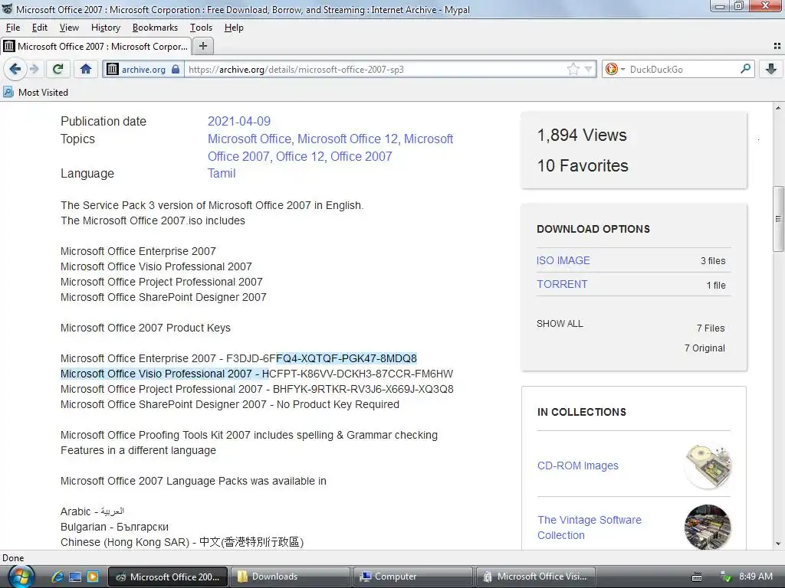
Task: Click the SharePoint Designer 2007 no-key line
Action: [230, 404]
